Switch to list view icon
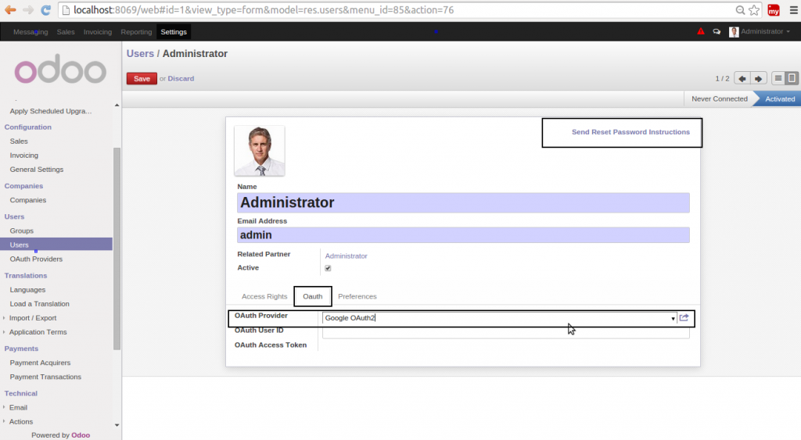801x440 pixels. coord(778,78)
